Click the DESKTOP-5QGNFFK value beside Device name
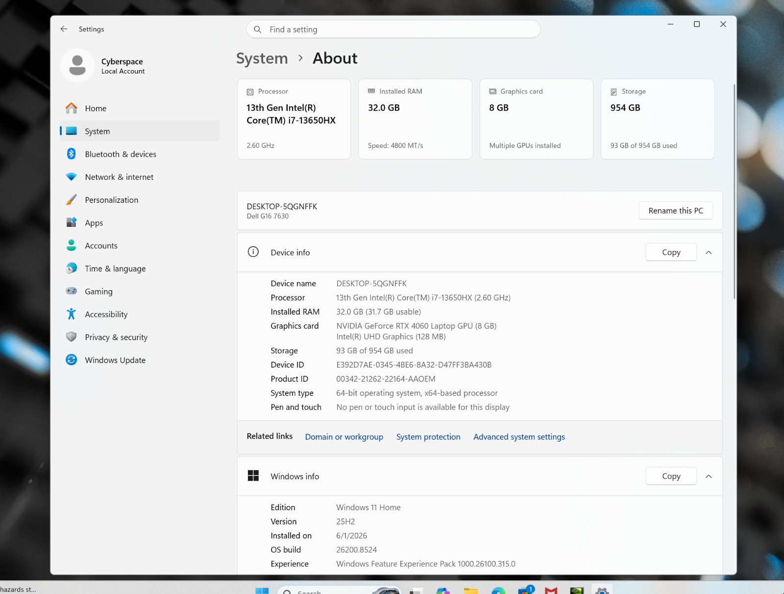 point(371,283)
